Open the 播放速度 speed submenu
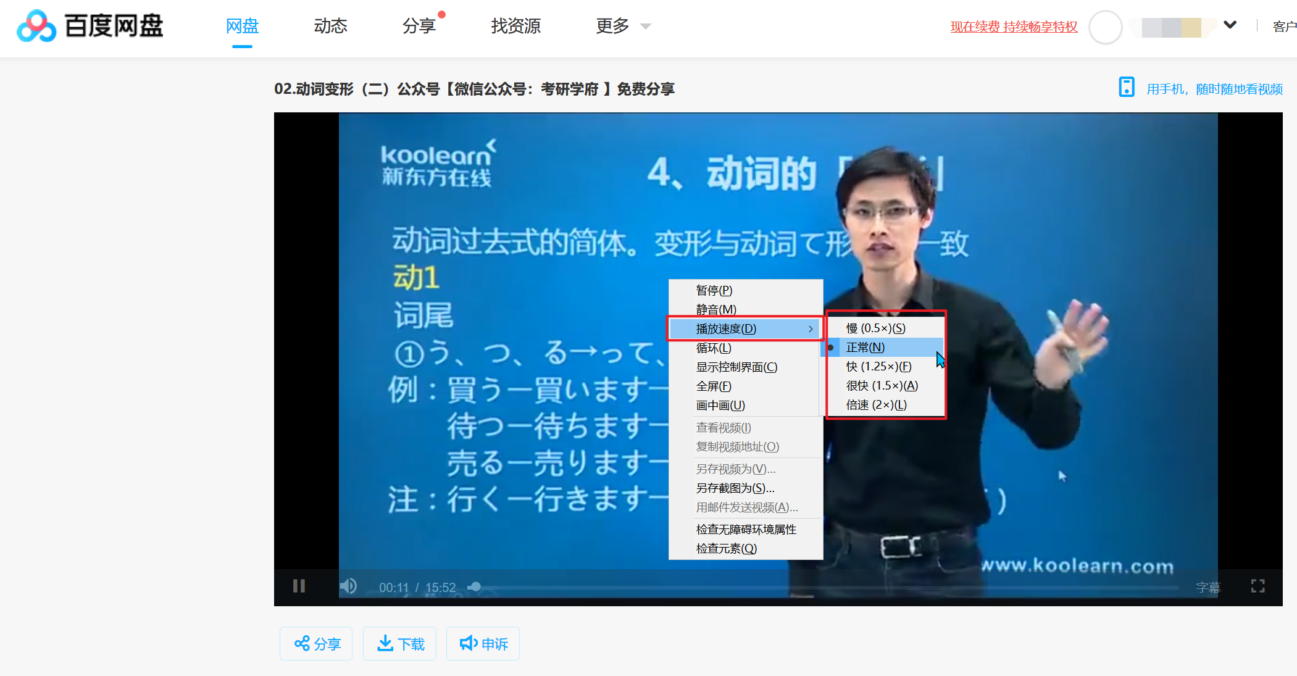This screenshot has width=1297, height=676. point(725,328)
